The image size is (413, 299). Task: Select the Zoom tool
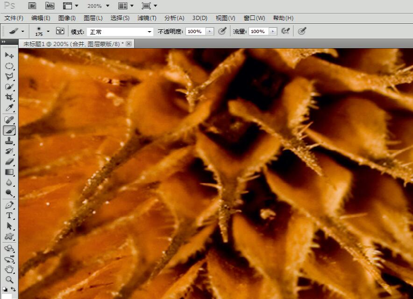tap(9, 279)
